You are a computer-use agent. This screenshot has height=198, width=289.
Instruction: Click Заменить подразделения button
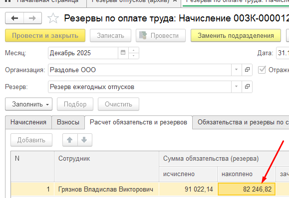(236, 35)
